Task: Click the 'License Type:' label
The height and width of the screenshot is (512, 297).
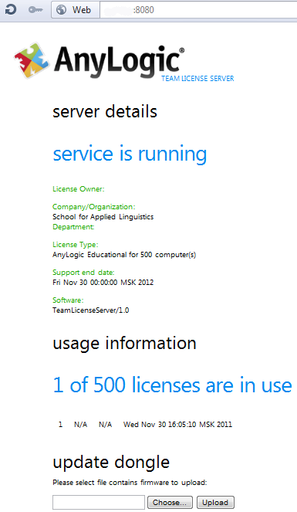Action: (x=76, y=245)
